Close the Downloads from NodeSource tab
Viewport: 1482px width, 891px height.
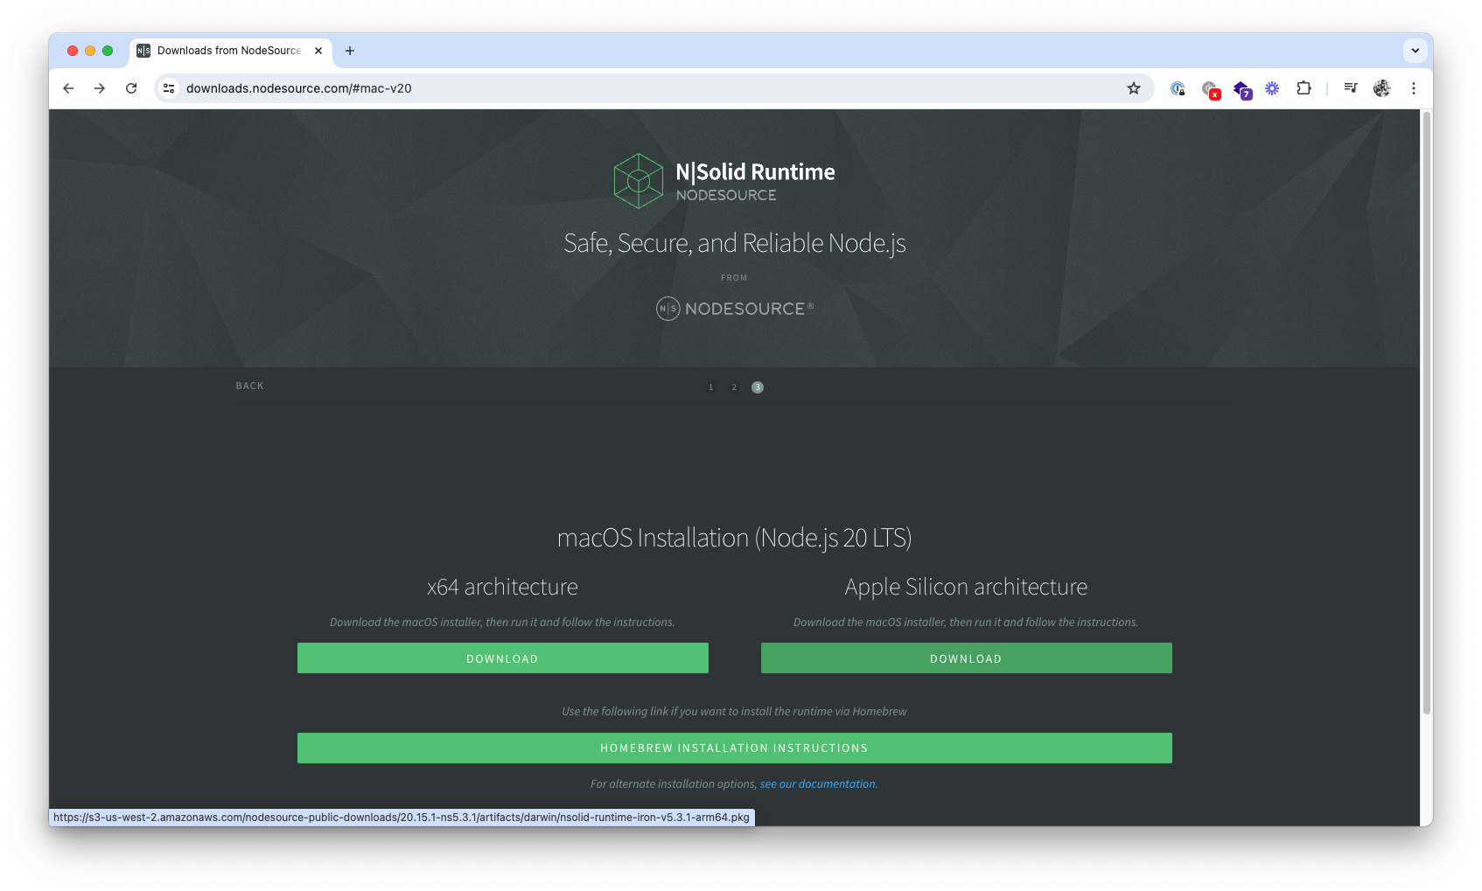pos(318,51)
